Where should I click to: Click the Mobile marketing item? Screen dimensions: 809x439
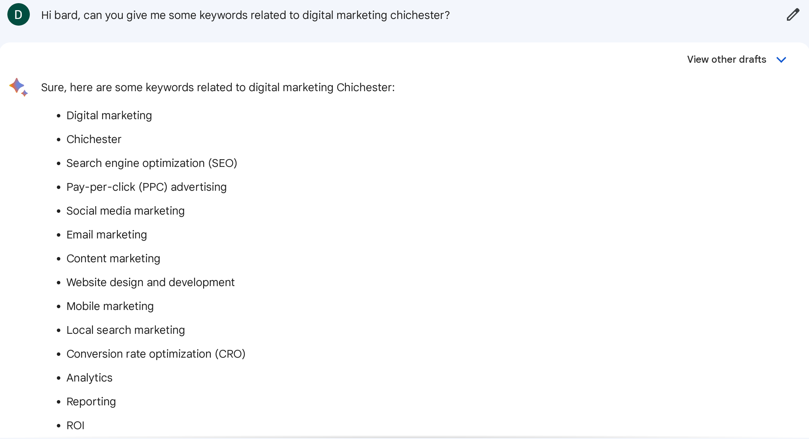tap(110, 306)
